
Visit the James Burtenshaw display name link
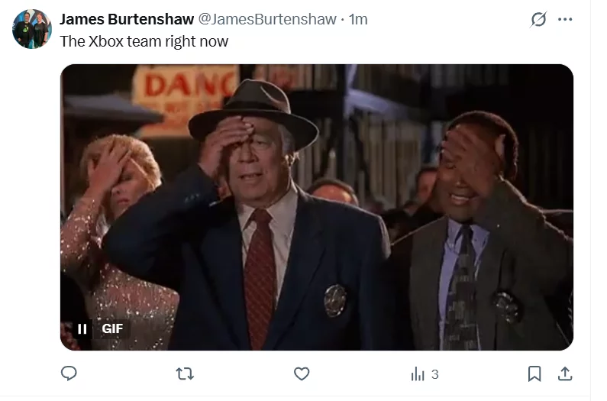[127, 19]
